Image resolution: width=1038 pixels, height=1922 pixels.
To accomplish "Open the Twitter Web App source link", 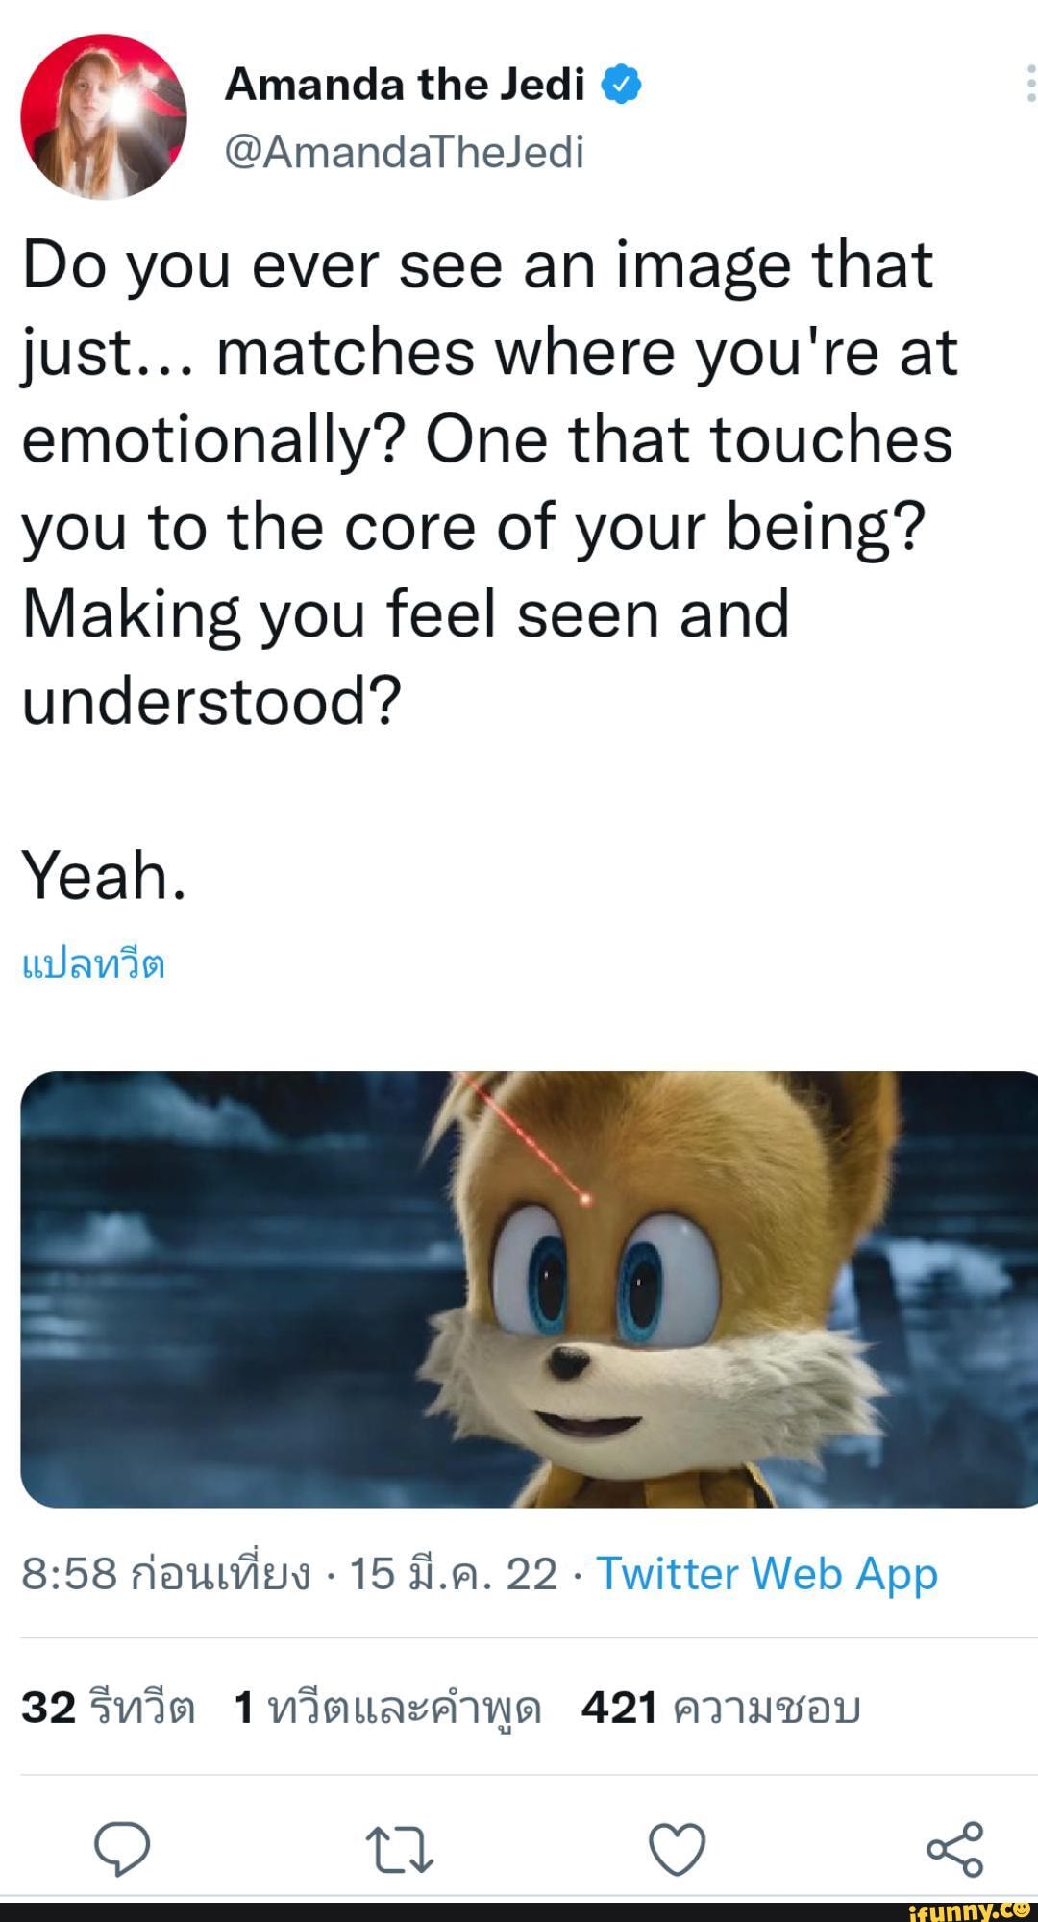I will click(767, 1575).
